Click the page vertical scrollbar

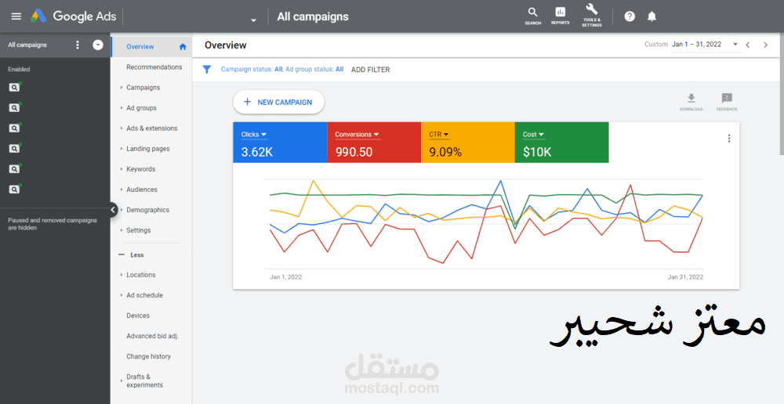(x=782, y=95)
